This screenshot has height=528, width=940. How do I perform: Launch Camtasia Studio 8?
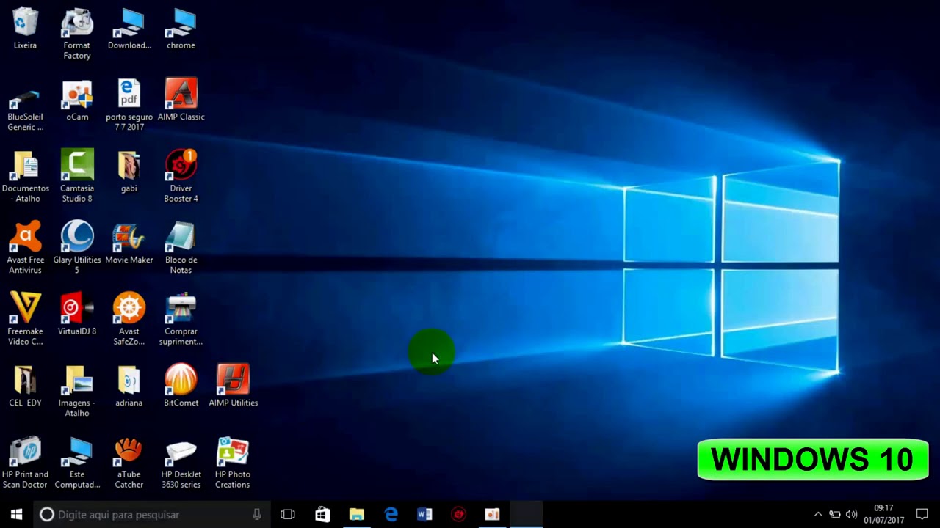(x=77, y=177)
